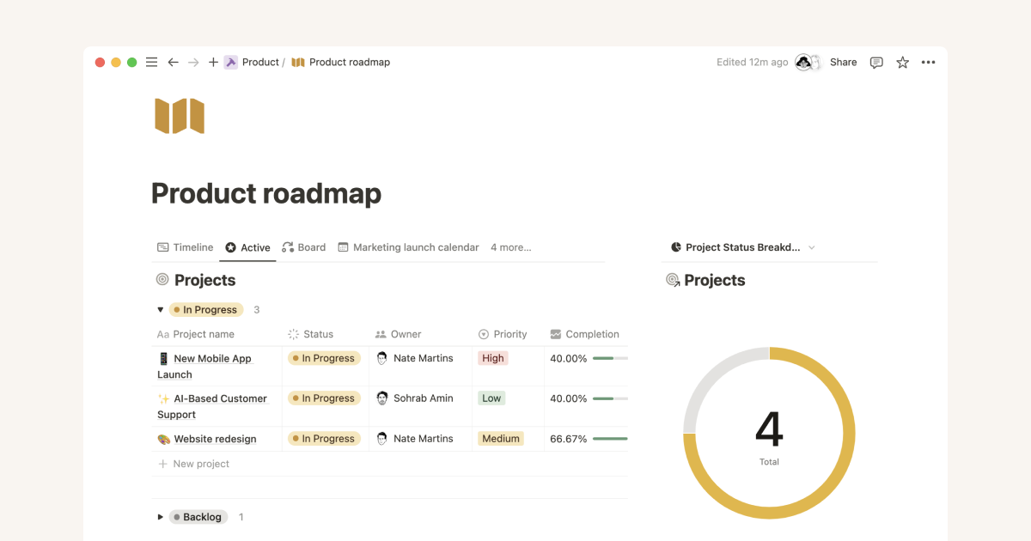1031x541 pixels.
Task: Expand the Backlog group
Action: point(160,516)
